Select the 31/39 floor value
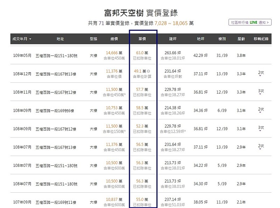 tap(222, 55)
